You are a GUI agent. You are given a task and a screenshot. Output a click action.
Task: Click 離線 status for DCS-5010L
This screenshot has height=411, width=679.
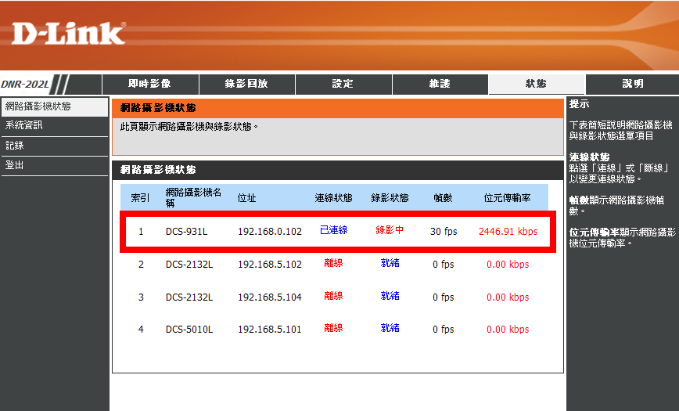pyautogui.click(x=333, y=328)
